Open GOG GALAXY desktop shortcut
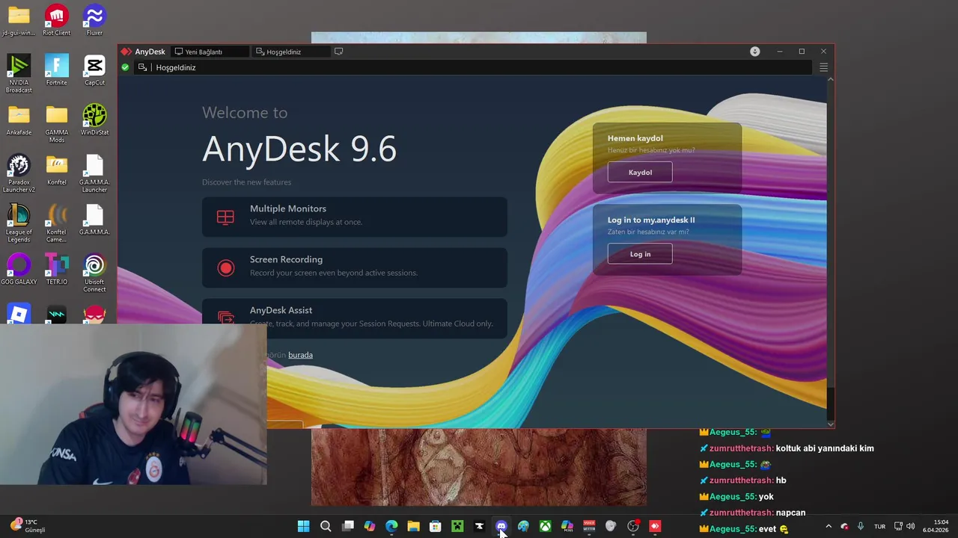The image size is (958, 538). 19,269
